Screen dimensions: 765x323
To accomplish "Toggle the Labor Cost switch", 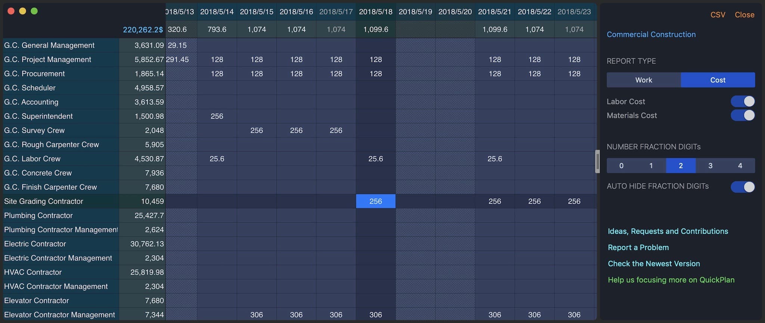I will tap(742, 101).
